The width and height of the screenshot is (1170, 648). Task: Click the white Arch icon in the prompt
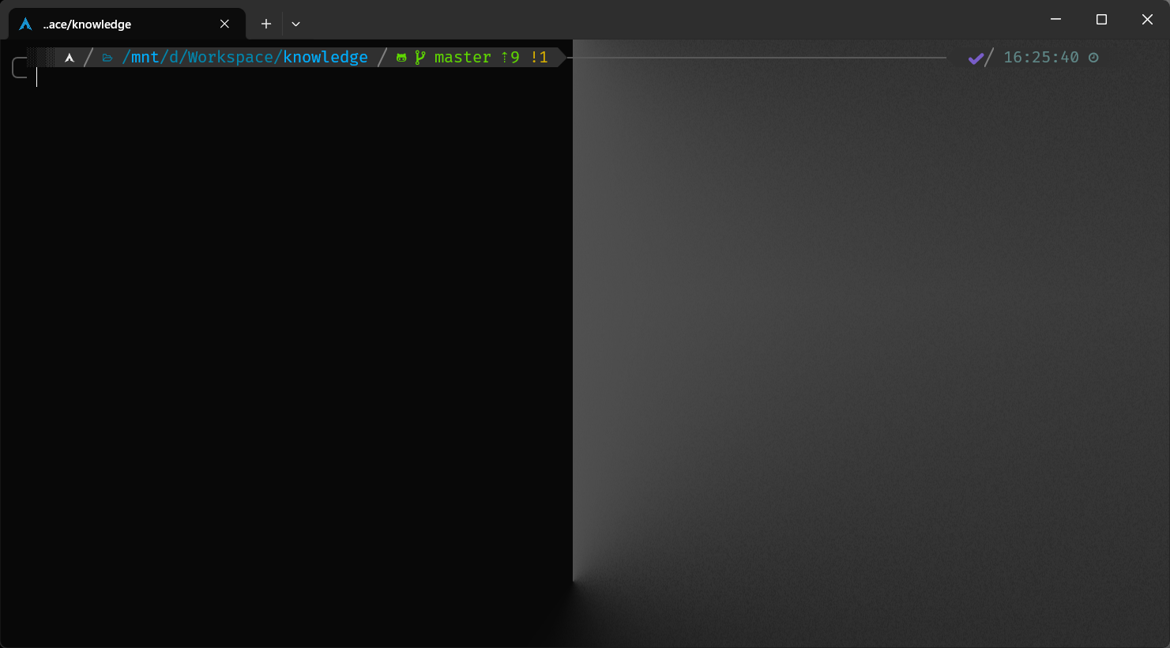click(70, 58)
